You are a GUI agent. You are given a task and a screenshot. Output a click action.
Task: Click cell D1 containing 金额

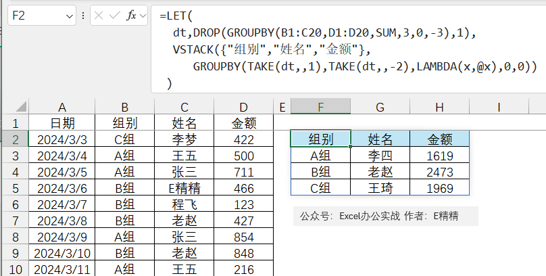[x=244, y=122]
